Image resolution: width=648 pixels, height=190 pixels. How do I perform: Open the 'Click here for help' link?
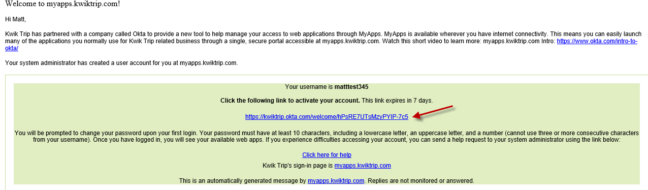327,155
